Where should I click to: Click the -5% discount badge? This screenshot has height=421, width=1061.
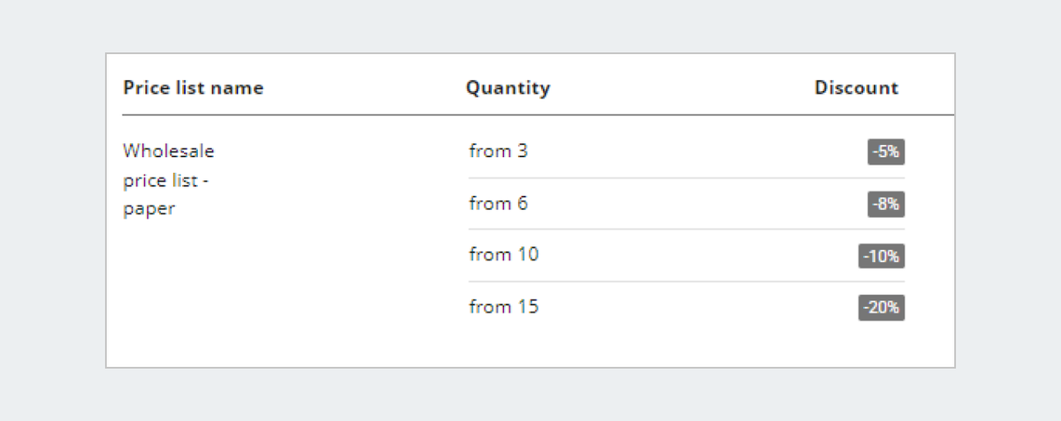tap(886, 152)
